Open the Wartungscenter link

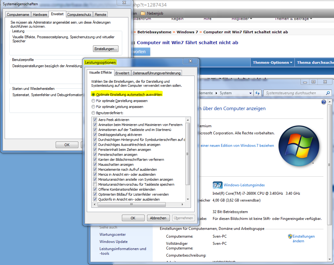point(113,235)
